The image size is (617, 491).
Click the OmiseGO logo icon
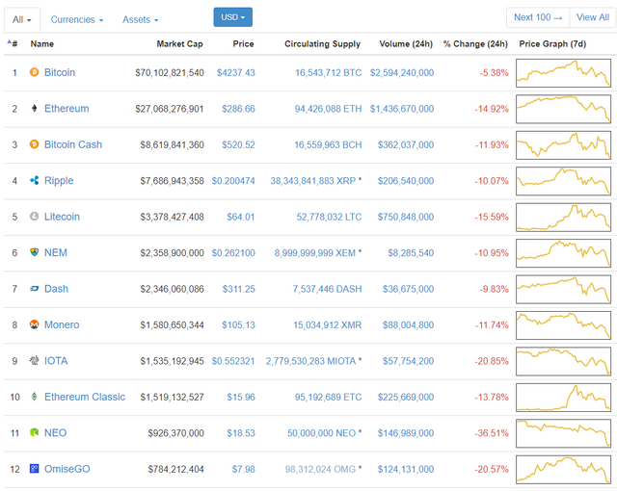(x=35, y=469)
